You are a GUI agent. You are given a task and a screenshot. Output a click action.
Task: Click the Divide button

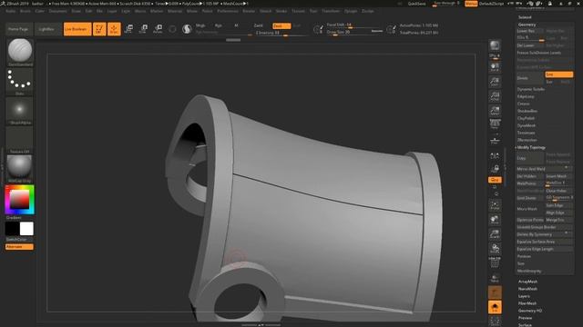tap(530, 78)
